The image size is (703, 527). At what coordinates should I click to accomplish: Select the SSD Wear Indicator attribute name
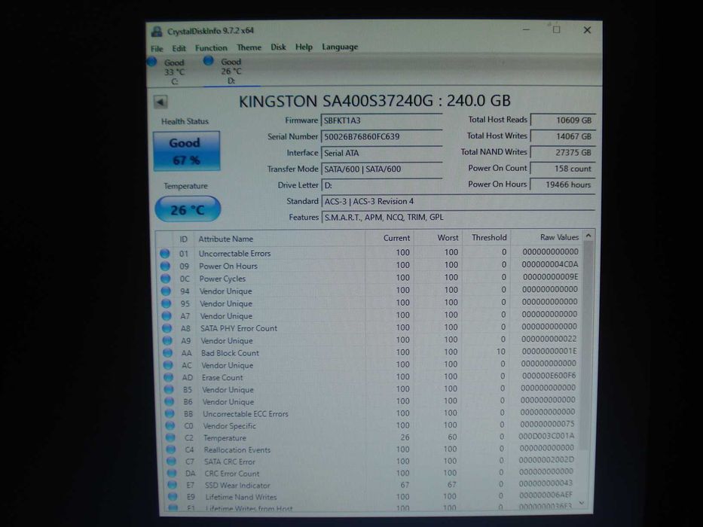point(237,486)
